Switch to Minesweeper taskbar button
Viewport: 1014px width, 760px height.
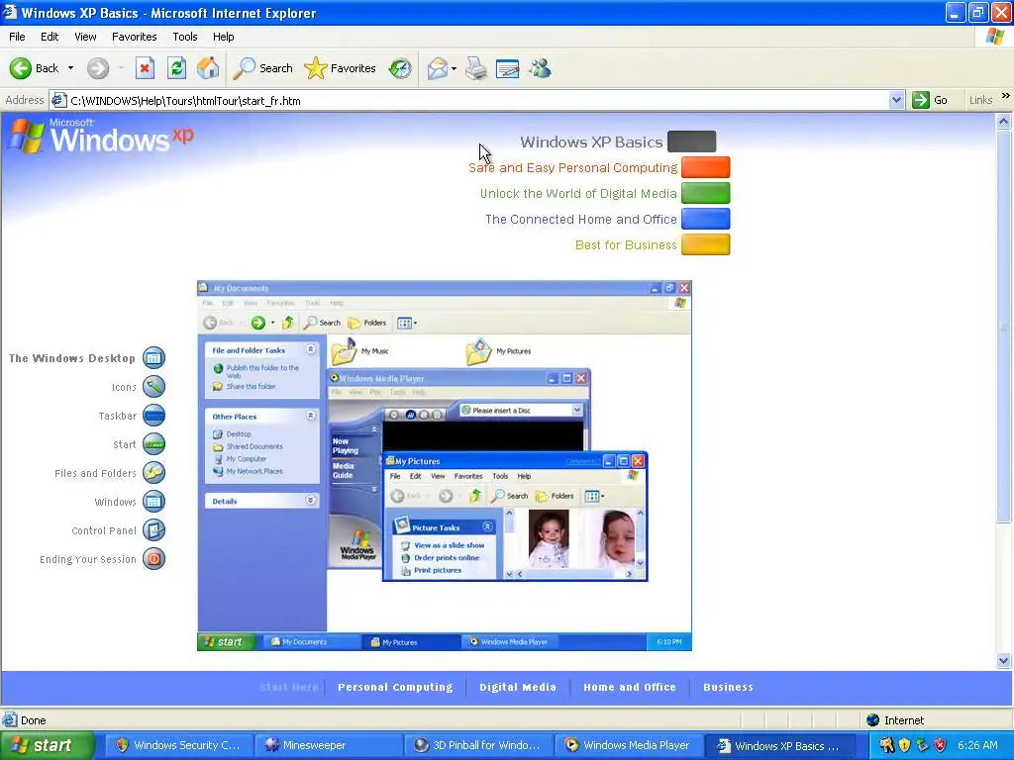point(327,745)
